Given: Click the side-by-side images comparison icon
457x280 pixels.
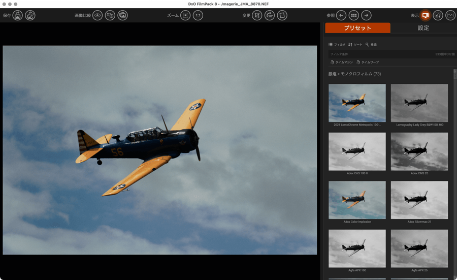Looking at the screenshot, I should point(122,16).
